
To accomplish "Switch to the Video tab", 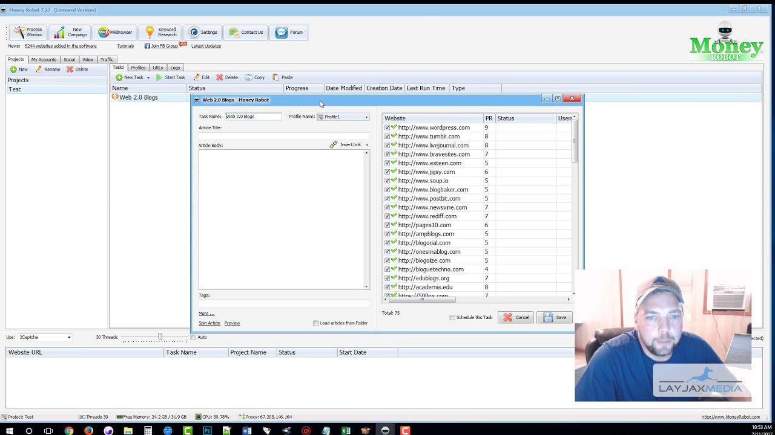I will point(88,59).
